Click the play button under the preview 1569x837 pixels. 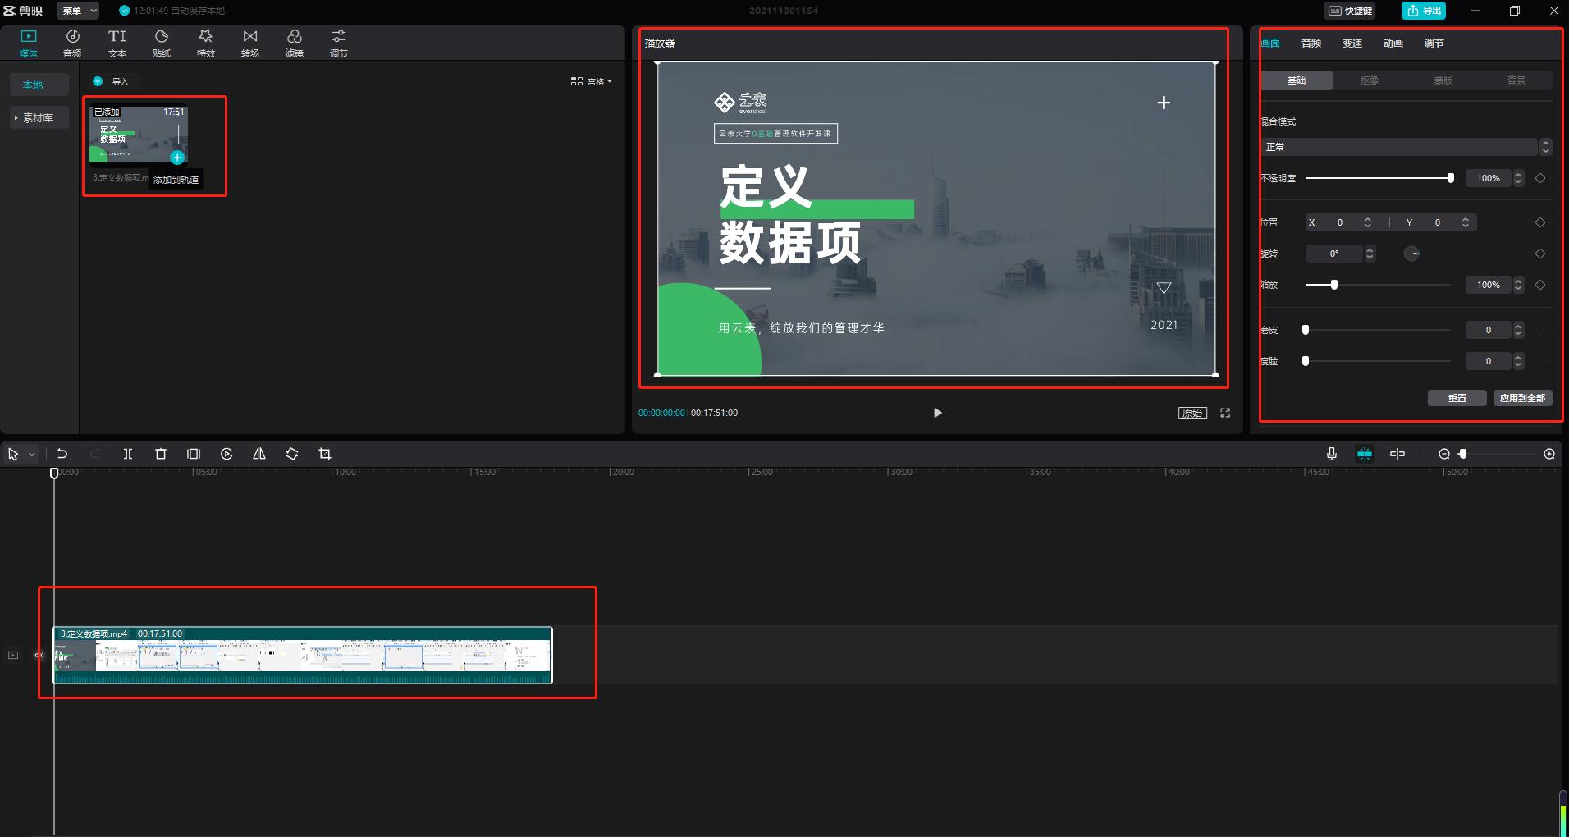pos(936,413)
